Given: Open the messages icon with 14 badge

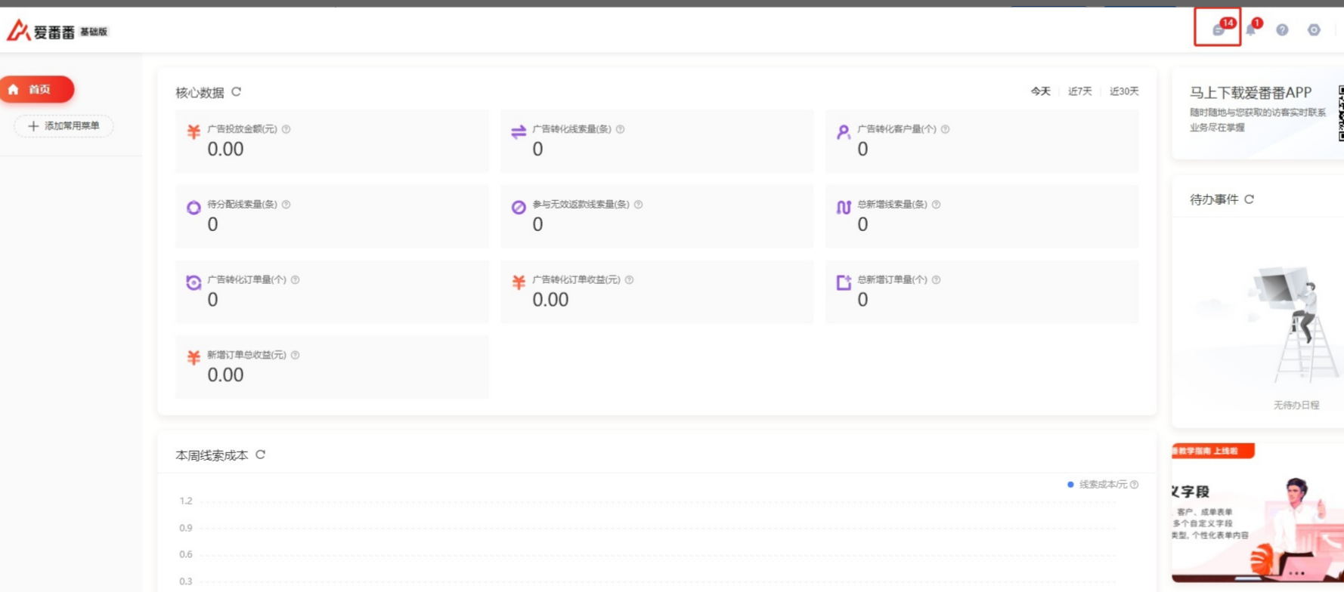Looking at the screenshot, I should pos(1218,29).
